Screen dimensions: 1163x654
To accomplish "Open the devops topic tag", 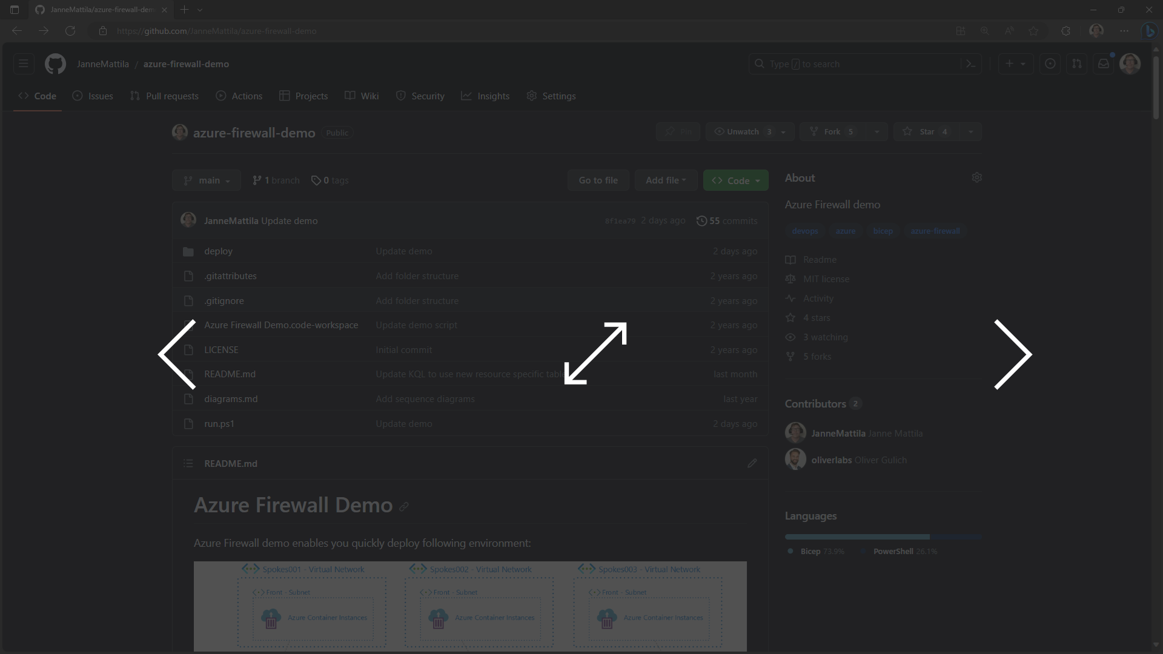I will [x=805, y=231].
